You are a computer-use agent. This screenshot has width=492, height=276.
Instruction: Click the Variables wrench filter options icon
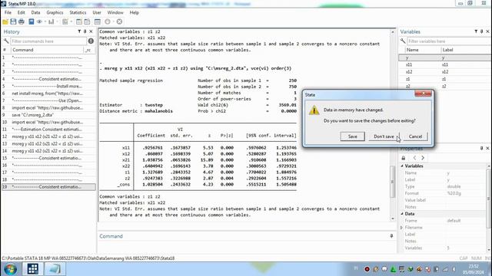tap(403, 41)
